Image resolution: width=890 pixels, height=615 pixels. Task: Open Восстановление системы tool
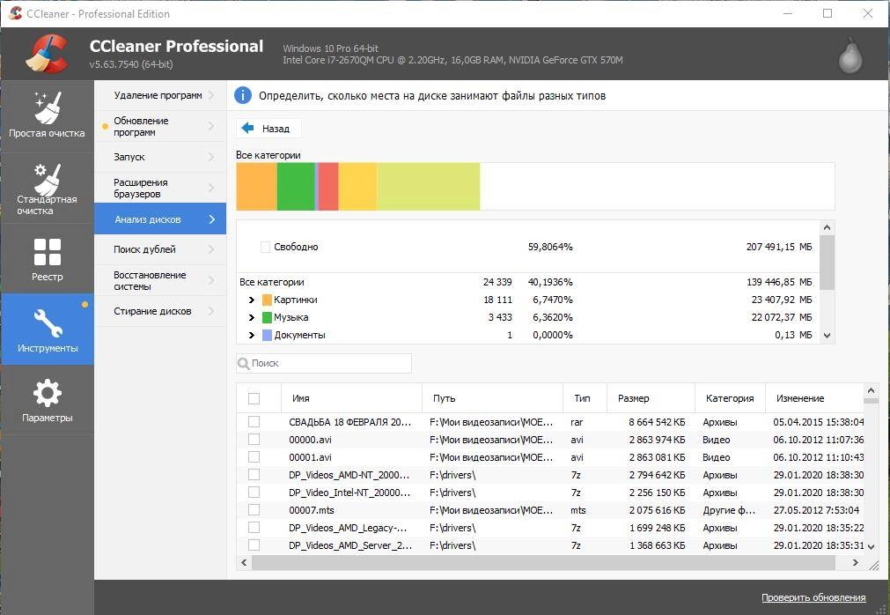160,280
